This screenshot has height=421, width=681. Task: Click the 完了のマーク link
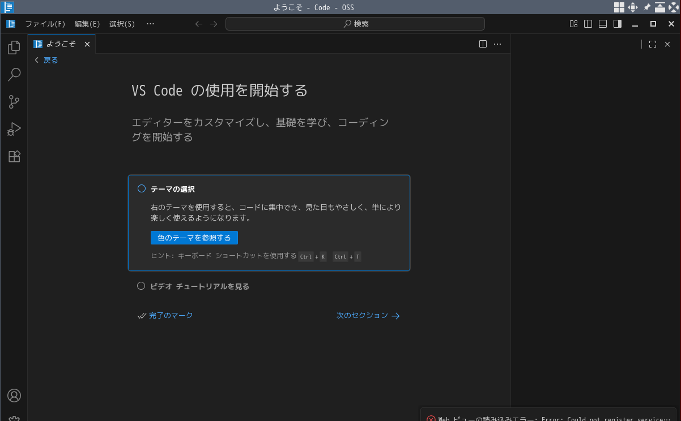pyautogui.click(x=165, y=316)
